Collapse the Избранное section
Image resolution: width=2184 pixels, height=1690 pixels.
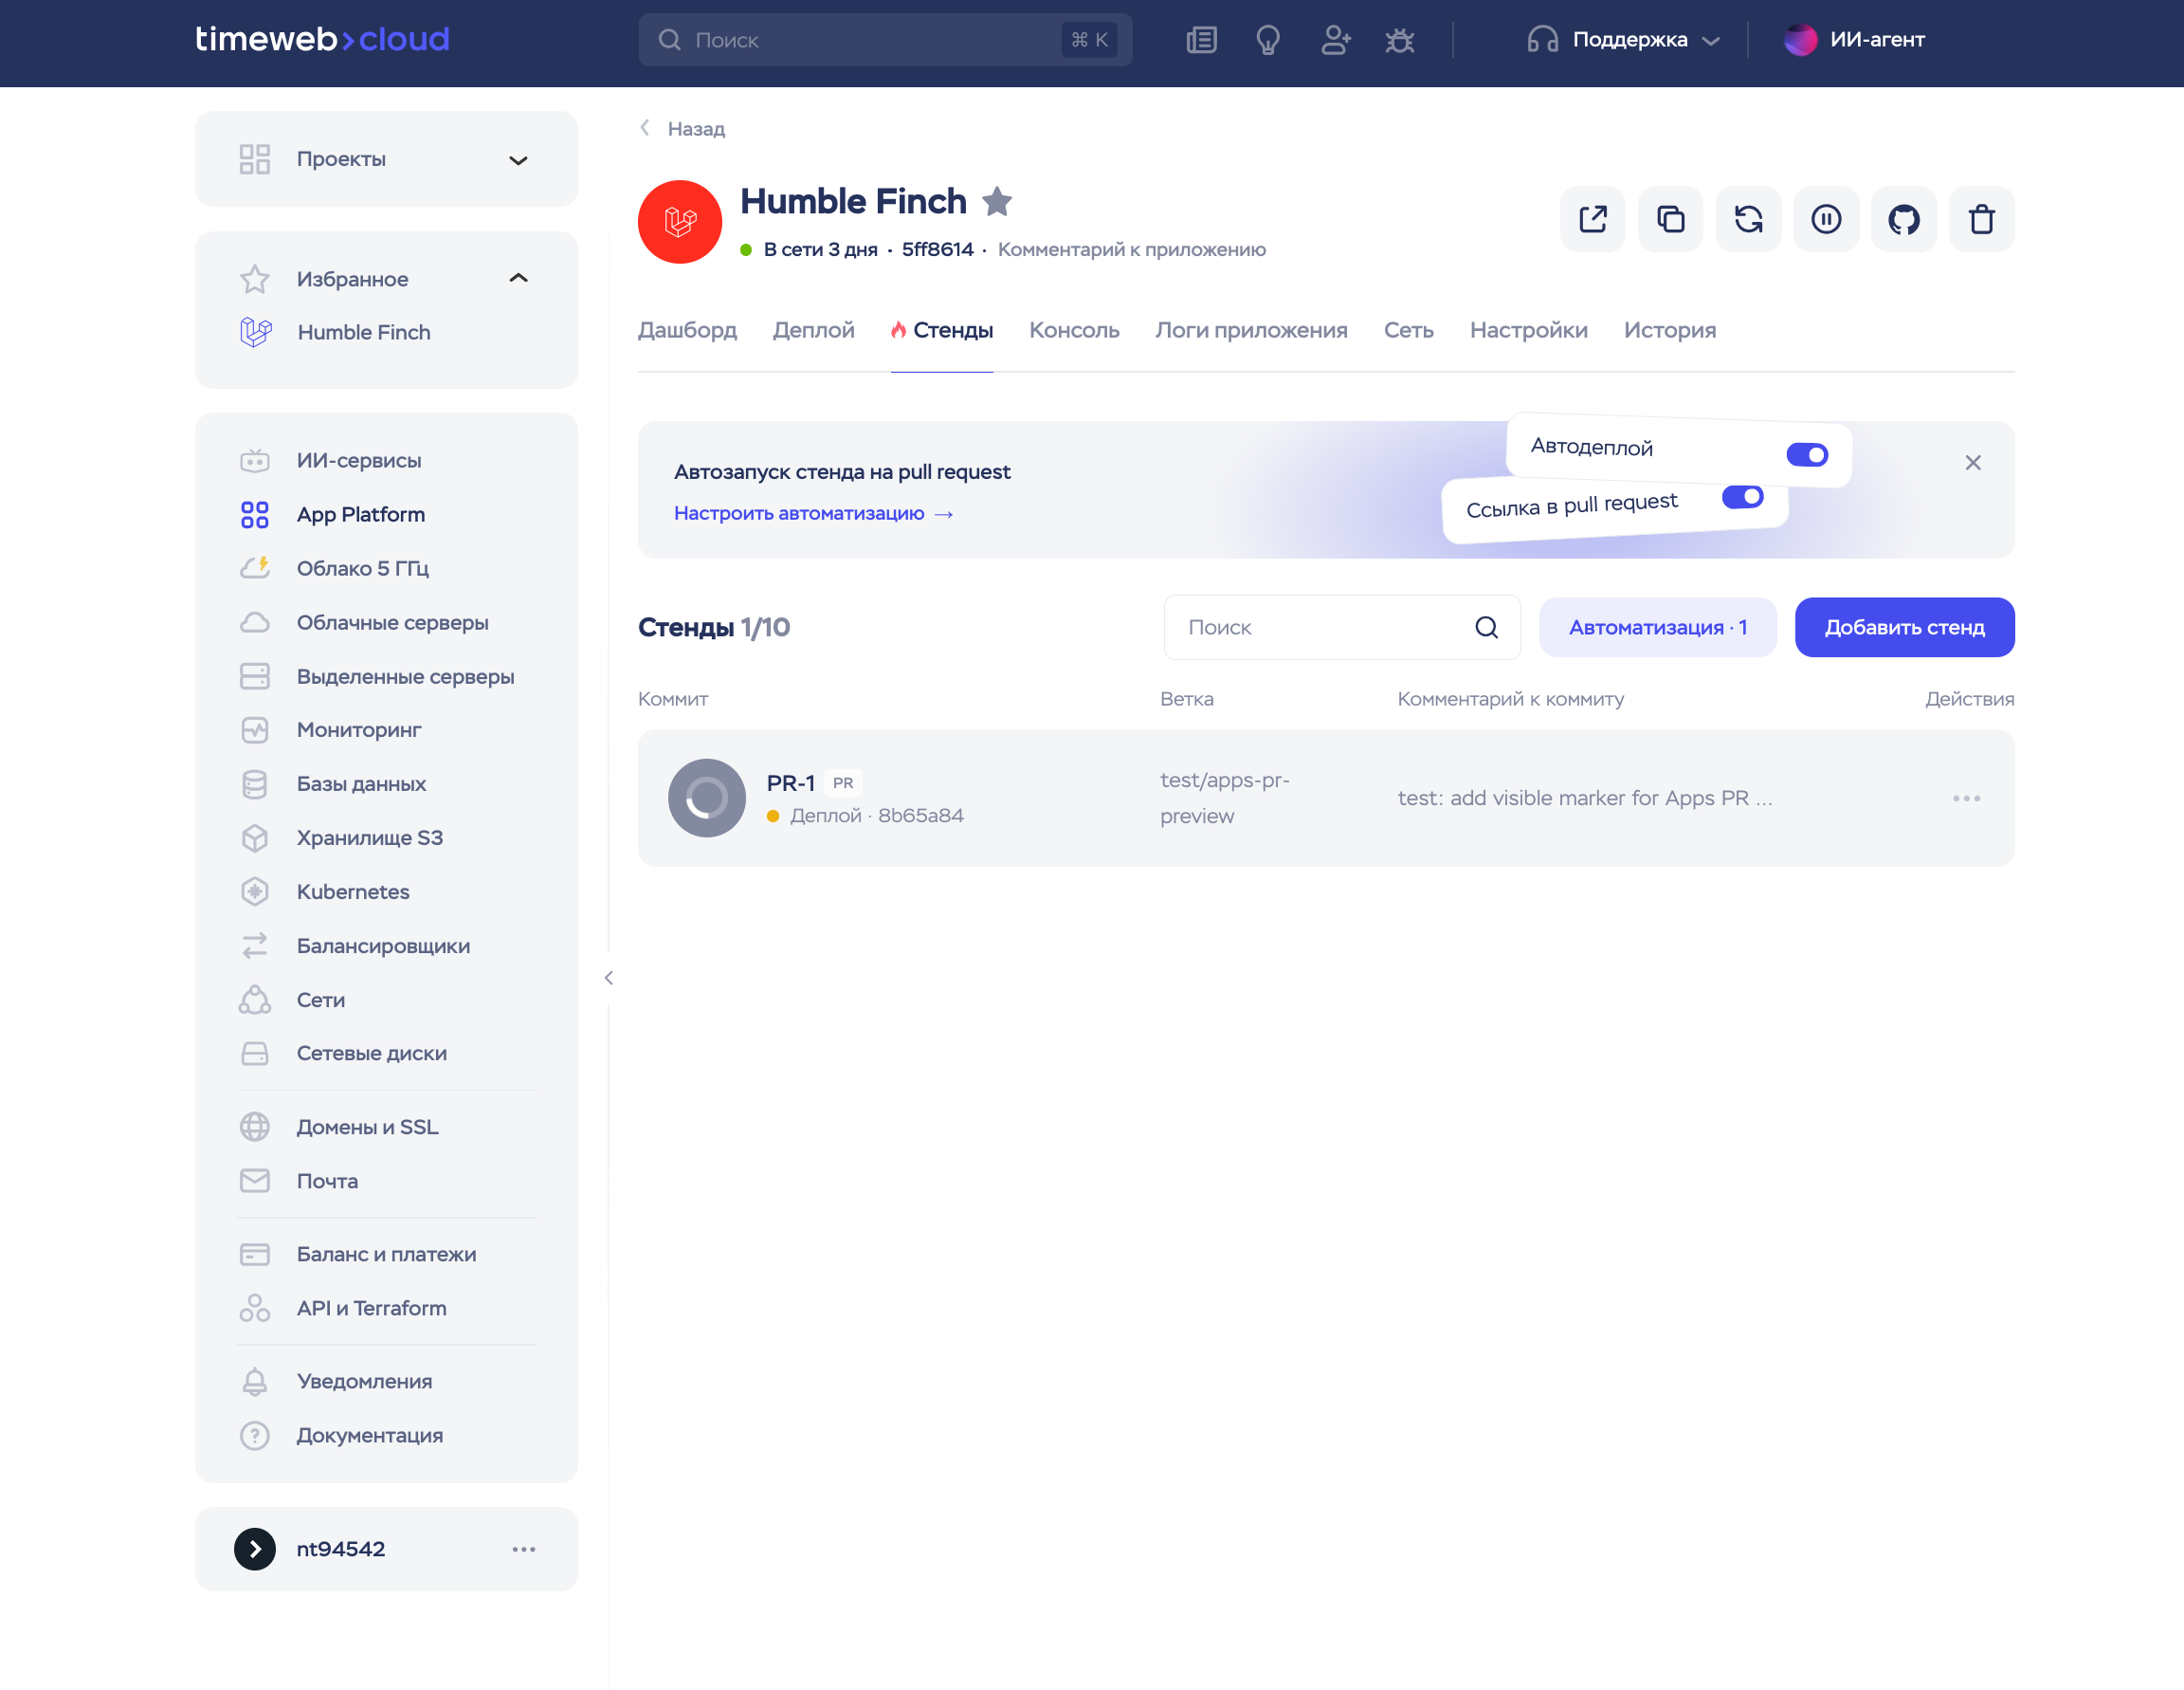[x=518, y=278]
